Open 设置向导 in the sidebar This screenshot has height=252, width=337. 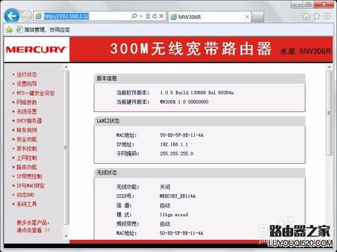(27, 84)
